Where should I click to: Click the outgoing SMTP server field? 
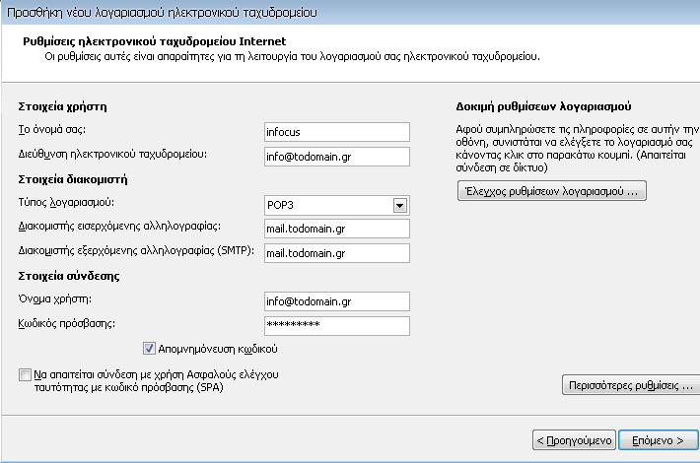coord(336,253)
